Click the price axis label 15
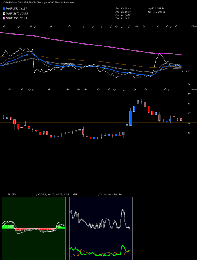 [189, 133]
